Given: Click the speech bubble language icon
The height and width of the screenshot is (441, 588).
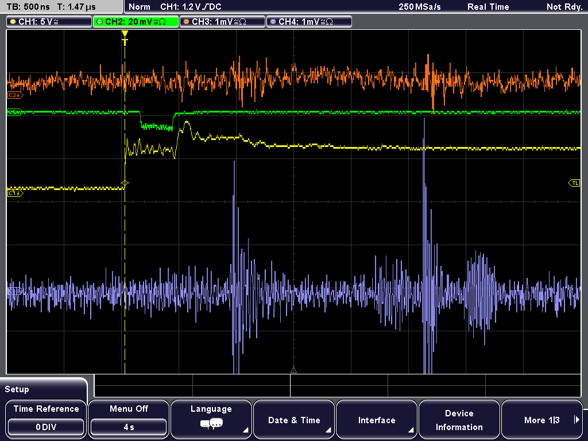Looking at the screenshot, I should tap(211, 424).
